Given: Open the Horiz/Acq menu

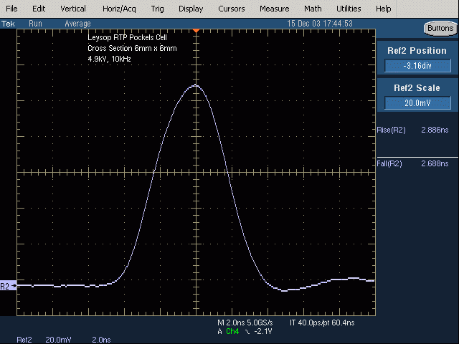Looking at the screenshot, I should click(119, 9).
